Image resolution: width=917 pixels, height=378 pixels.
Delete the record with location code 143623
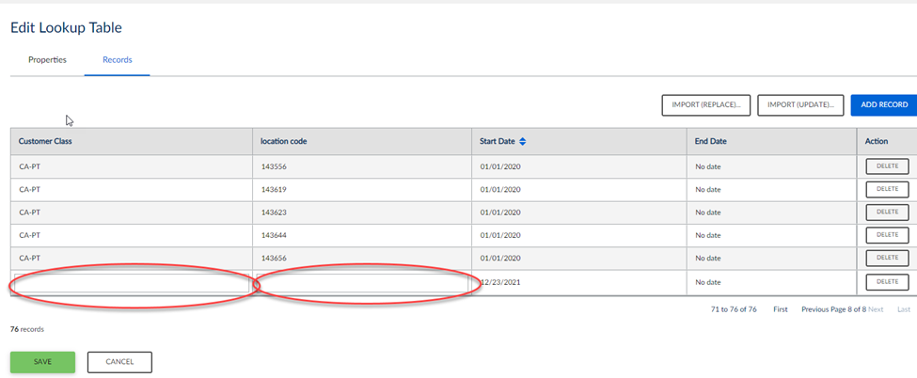point(887,213)
